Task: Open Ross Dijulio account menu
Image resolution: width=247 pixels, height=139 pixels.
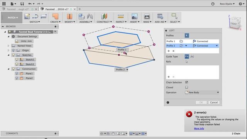Action: point(227,4)
